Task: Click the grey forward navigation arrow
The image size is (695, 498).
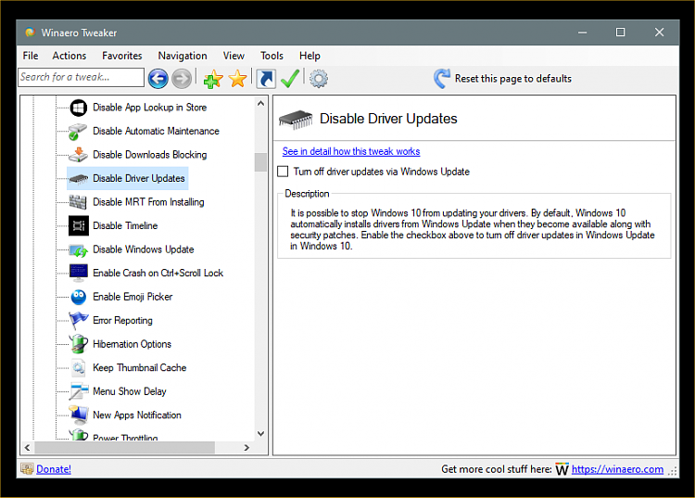Action: point(182,79)
